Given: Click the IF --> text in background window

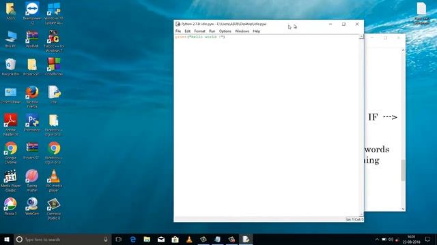Looking at the screenshot, I should point(382,117).
